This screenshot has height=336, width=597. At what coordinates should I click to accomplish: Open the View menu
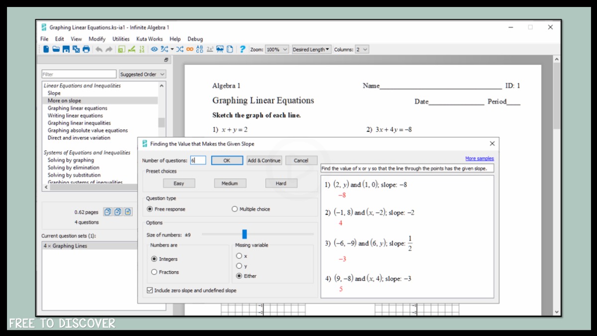(76, 39)
